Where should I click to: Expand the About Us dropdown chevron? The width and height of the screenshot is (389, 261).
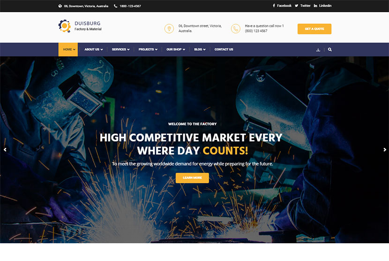point(102,49)
